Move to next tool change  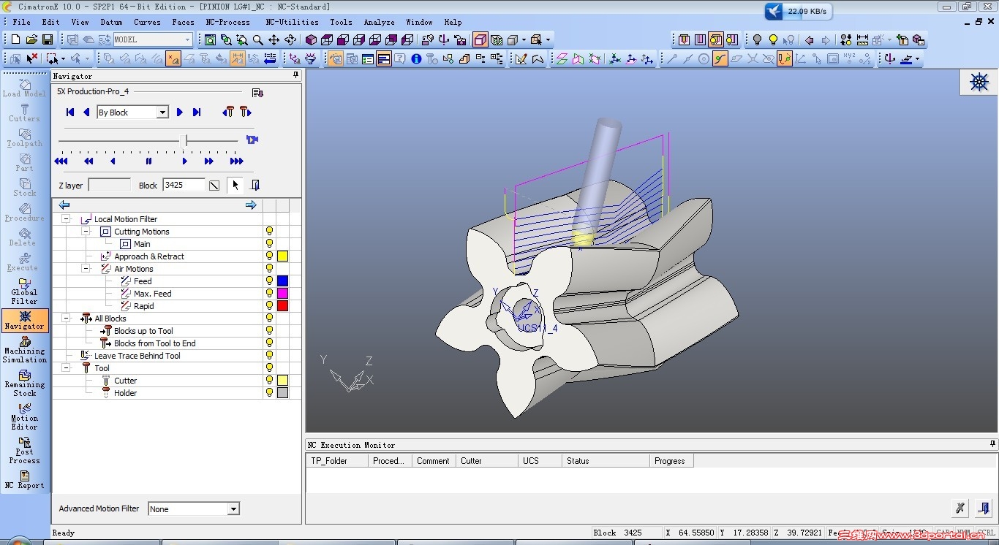tap(246, 112)
